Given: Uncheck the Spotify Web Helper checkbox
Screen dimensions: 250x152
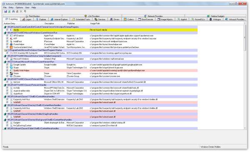Looking at the screenshot, I should click(x=7, y=70).
